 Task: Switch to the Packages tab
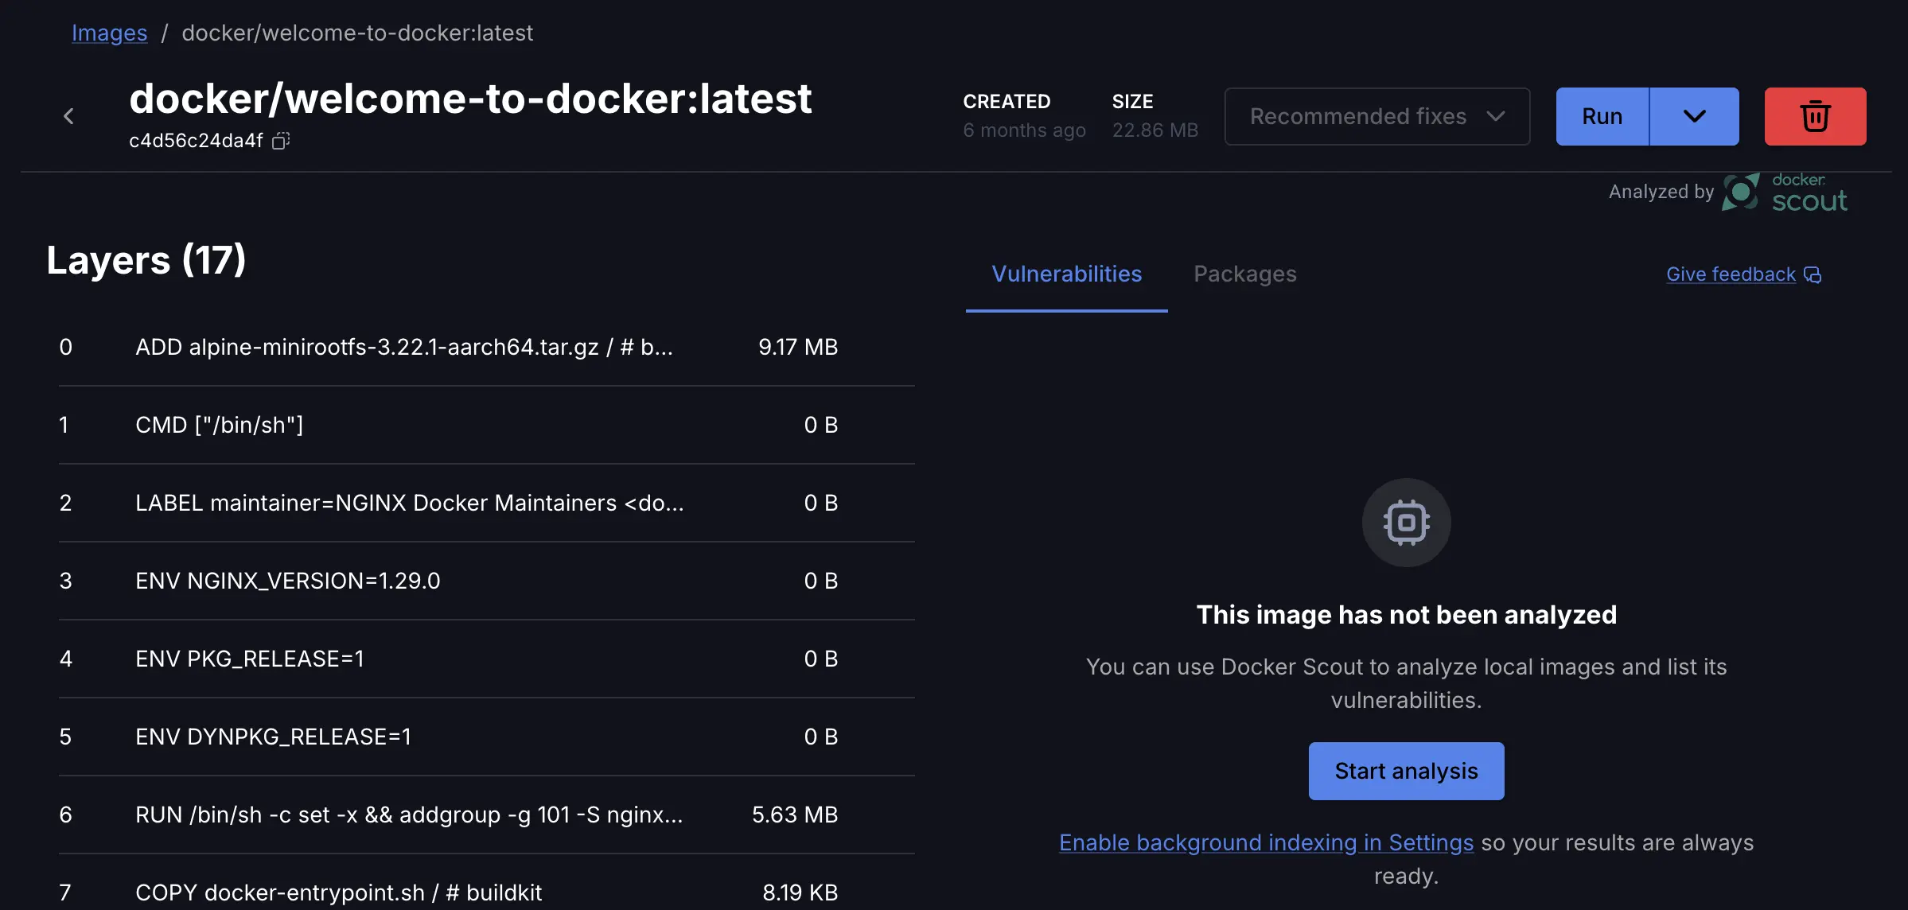(x=1245, y=274)
